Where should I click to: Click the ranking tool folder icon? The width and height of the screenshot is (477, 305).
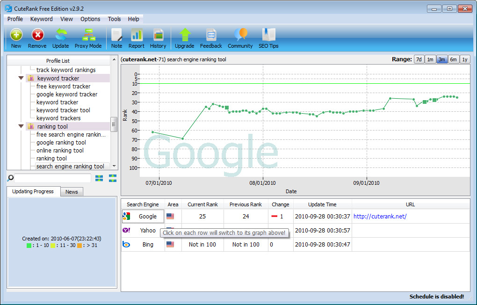(31, 126)
